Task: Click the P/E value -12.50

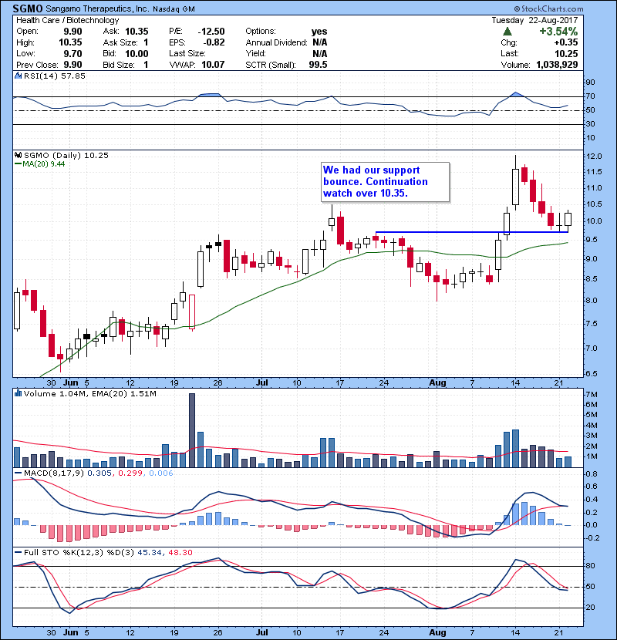Action: [x=211, y=32]
